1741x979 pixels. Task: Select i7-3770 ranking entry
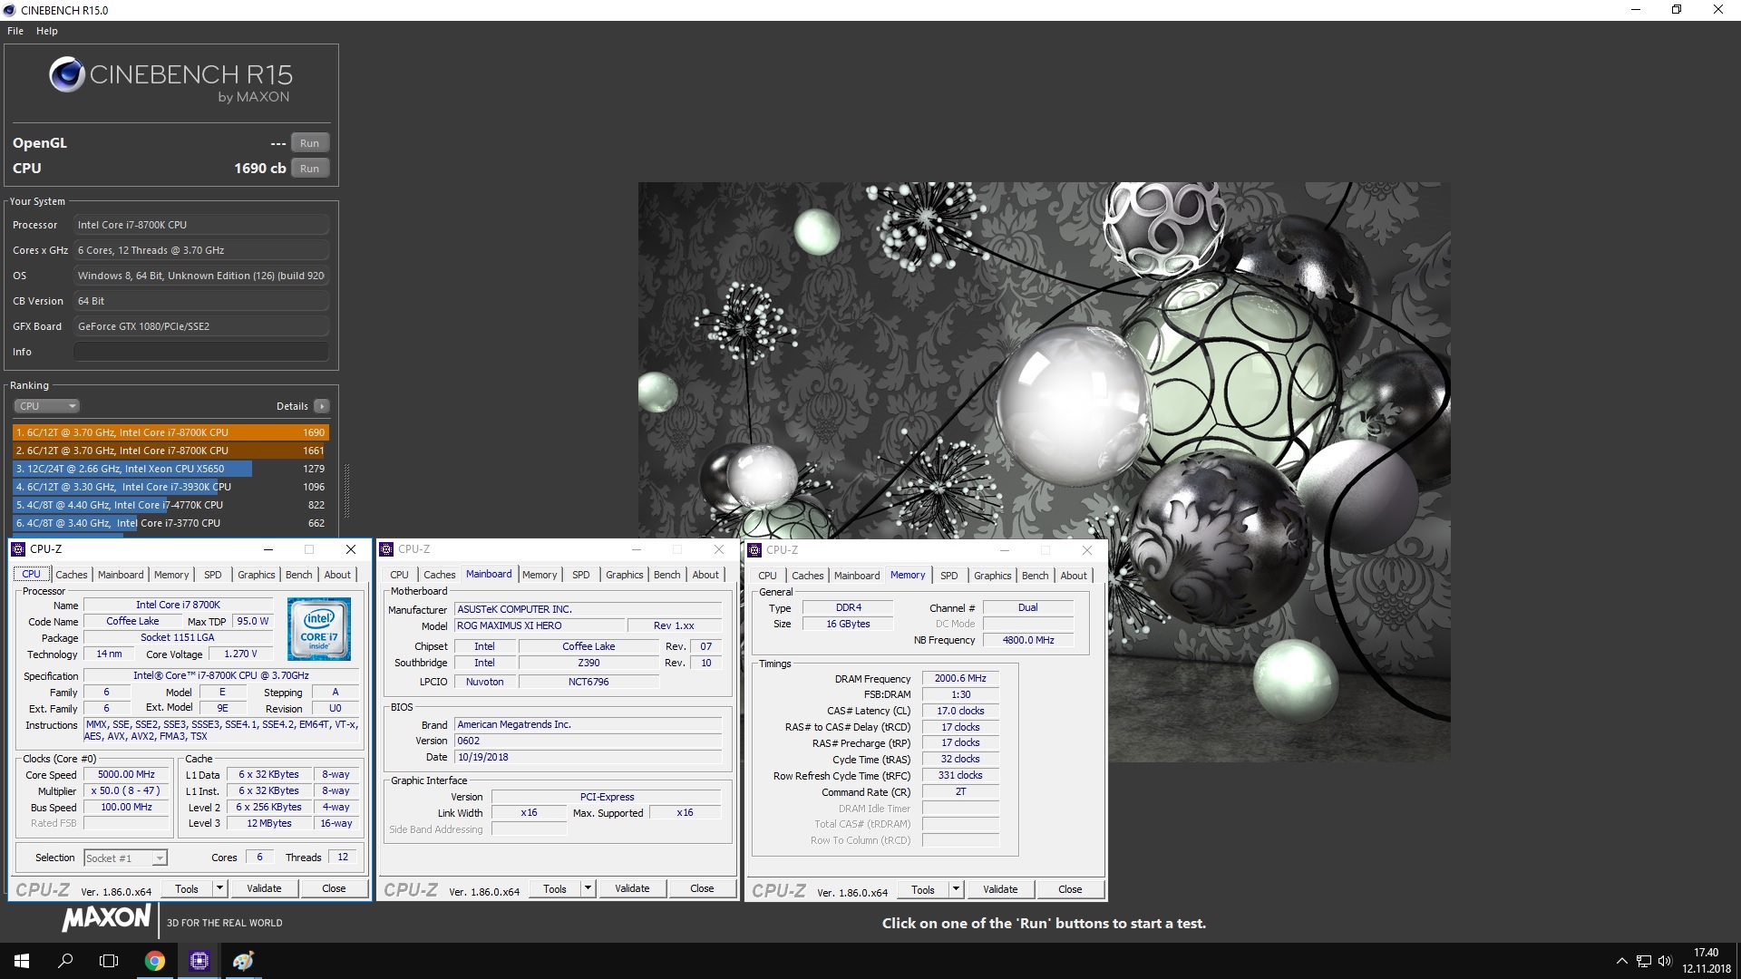pos(170,523)
